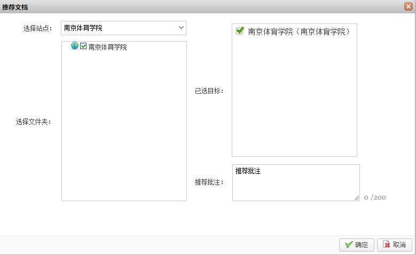Click the 0/200 character counter
The height and width of the screenshot is (255, 416).
tap(374, 197)
